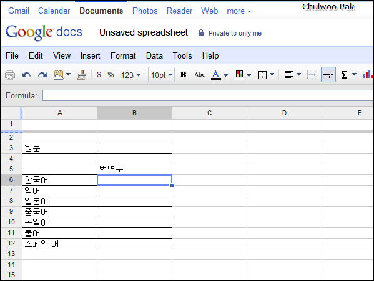Select cell containing 중국어

pos(60,212)
